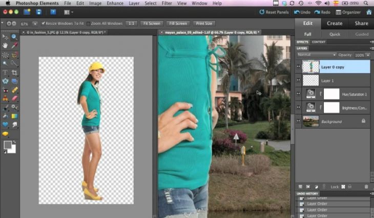Toggle Resize Windows To Fit checkbox
Image resolution: width=374 pixels, height=218 pixels.
click(43, 23)
